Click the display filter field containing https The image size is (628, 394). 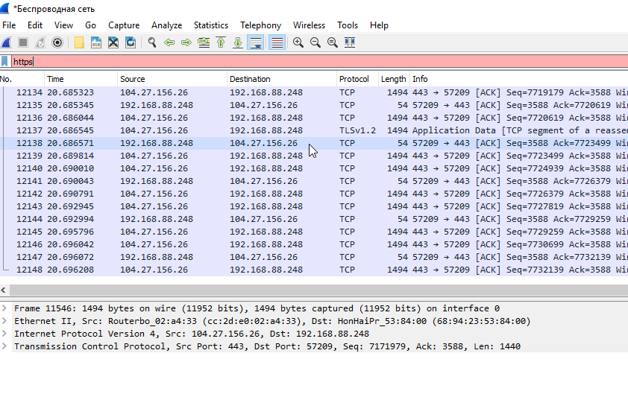319,61
